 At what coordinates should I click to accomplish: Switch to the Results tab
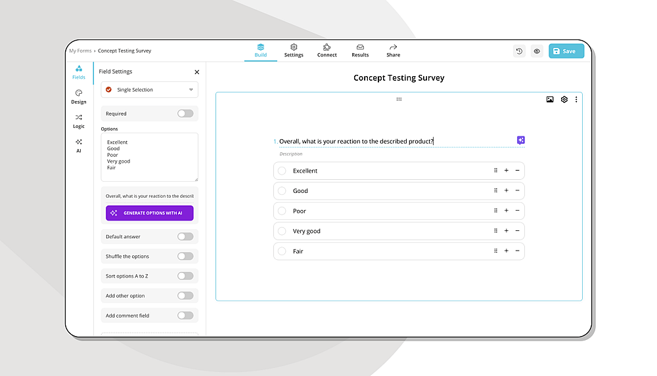360,51
